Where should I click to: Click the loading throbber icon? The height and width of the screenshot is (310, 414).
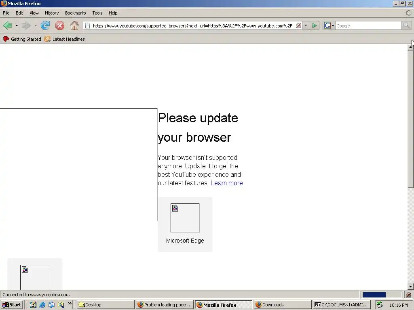click(408, 13)
